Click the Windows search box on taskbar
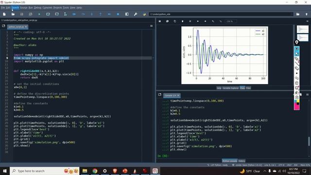This screenshot has height=175, width=311. (x=45, y=171)
